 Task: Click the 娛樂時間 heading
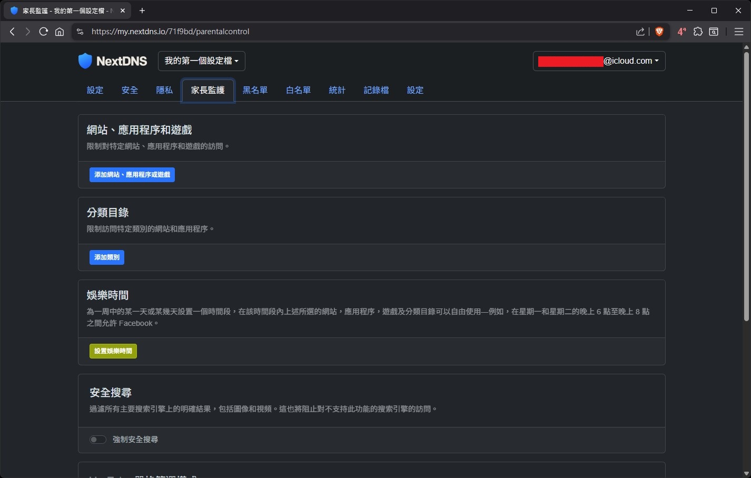coord(108,295)
